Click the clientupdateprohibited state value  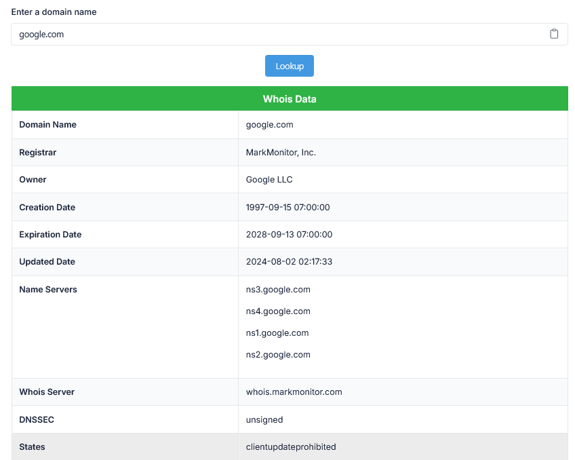291,447
